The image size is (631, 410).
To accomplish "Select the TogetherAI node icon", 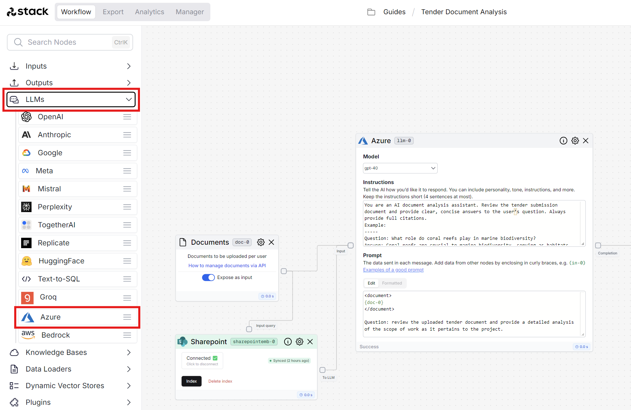I will 26,225.
